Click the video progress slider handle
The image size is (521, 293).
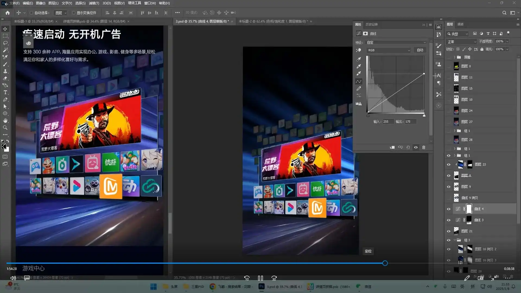pos(385,263)
